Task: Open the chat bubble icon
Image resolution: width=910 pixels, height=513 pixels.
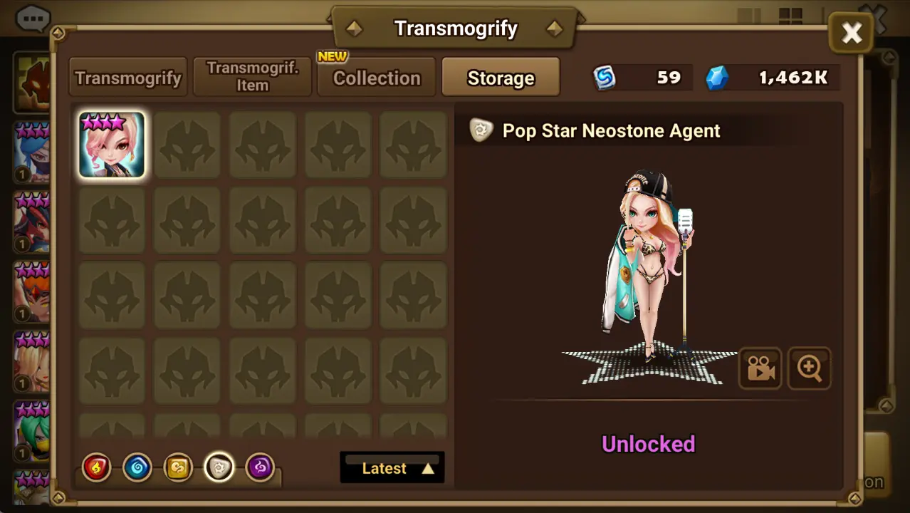Action: (32, 19)
